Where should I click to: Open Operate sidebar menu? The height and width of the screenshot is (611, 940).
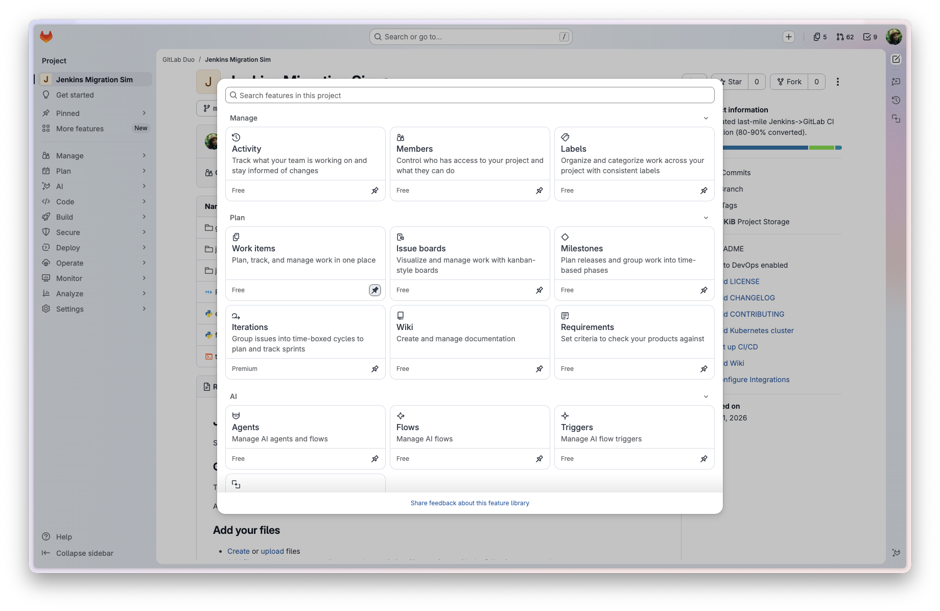coord(95,263)
